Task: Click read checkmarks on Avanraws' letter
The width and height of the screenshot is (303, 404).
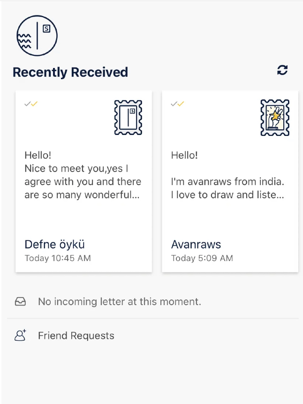Action: [177, 104]
